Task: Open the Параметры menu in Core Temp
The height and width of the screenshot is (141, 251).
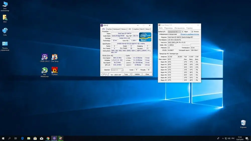Action: pyautogui.click(x=168, y=28)
